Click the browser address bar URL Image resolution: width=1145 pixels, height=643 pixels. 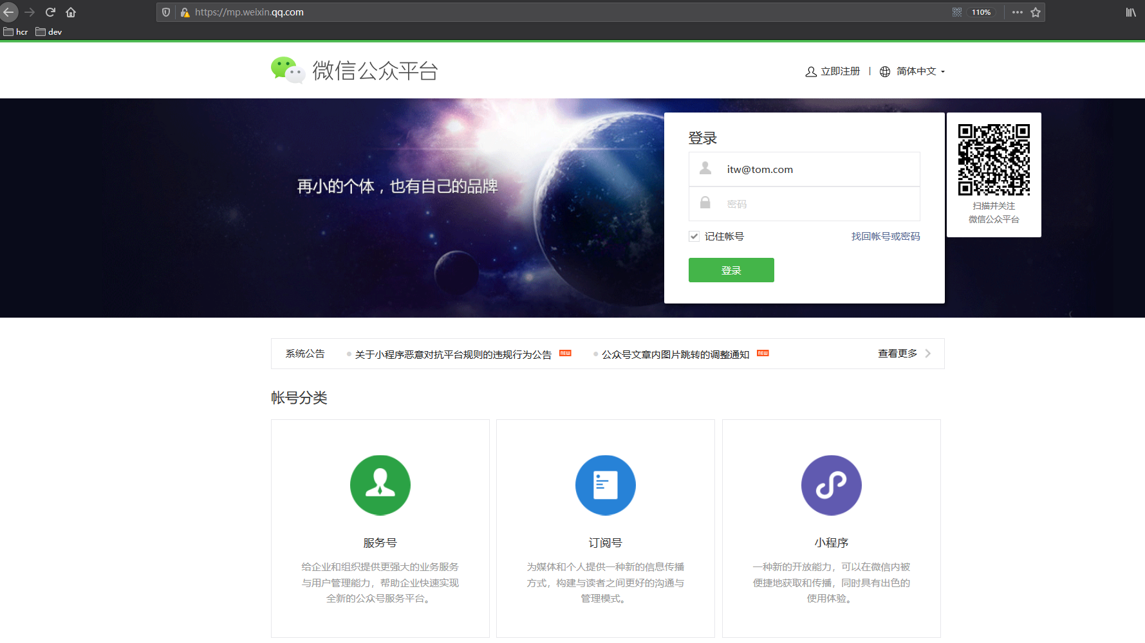(x=249, y=12)
